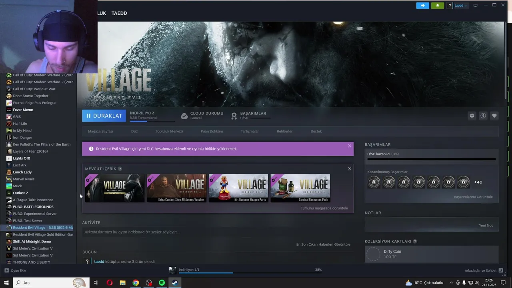Select Eternal Edge Plus Prologue

pyautogui.click(x=34, y=103)
